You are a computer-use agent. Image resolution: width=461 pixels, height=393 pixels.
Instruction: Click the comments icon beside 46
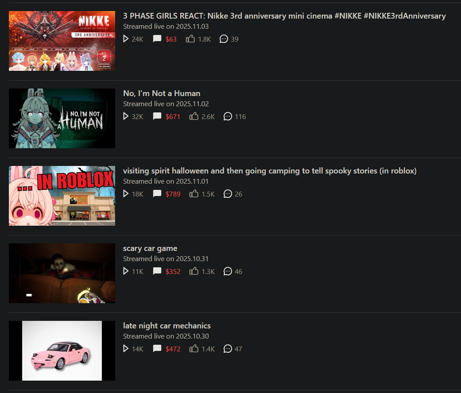228,271
